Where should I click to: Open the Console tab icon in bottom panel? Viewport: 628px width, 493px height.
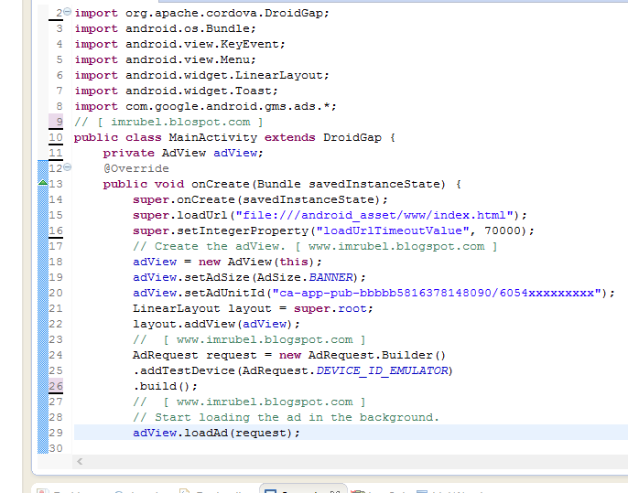coord(270,491)
